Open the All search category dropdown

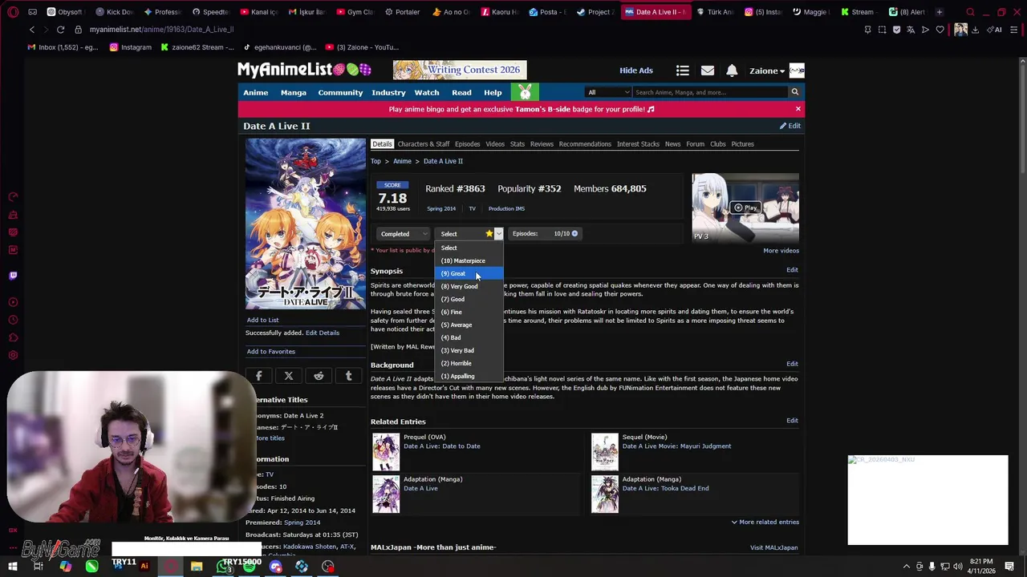pos(608,92)
